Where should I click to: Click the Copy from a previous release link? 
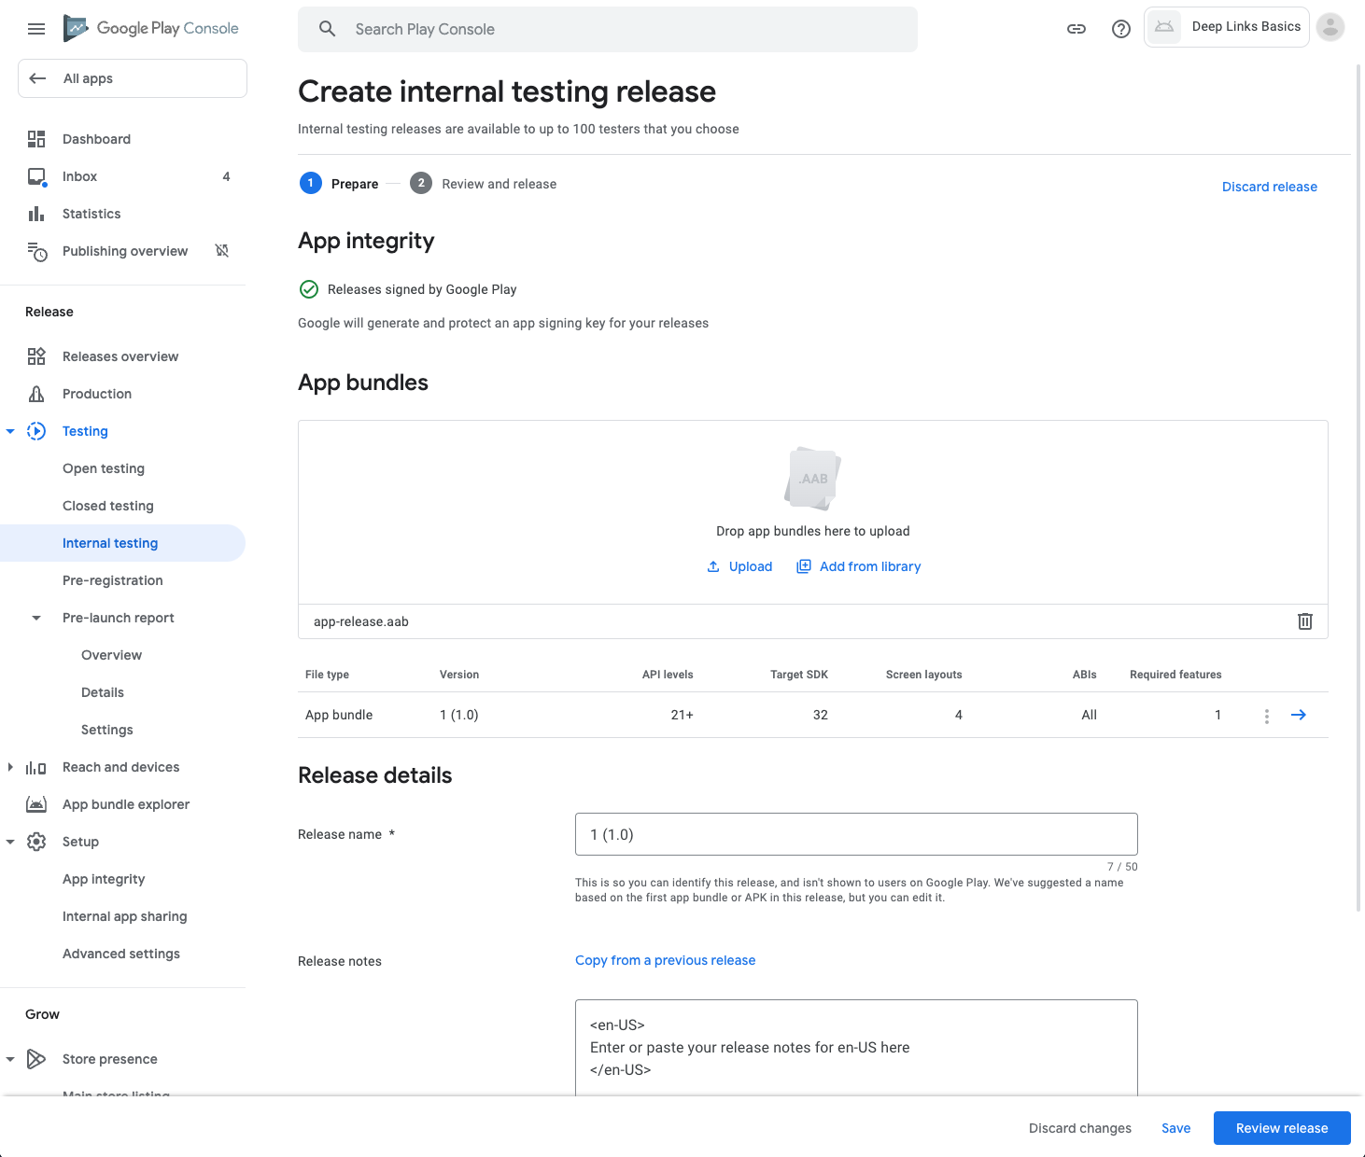pos(665,960)
